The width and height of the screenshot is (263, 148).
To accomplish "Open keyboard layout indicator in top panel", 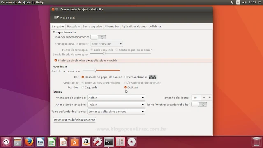I will click(x=238, y=2).
